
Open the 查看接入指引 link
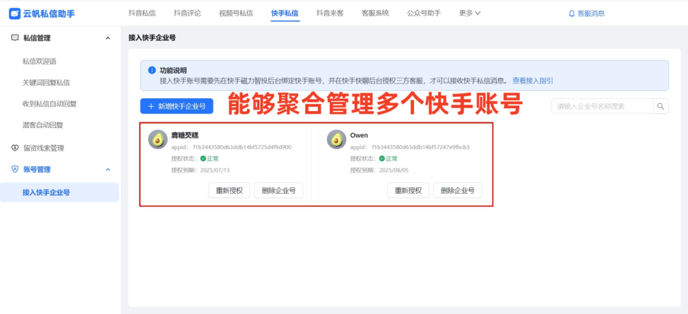tap(533, 81)
